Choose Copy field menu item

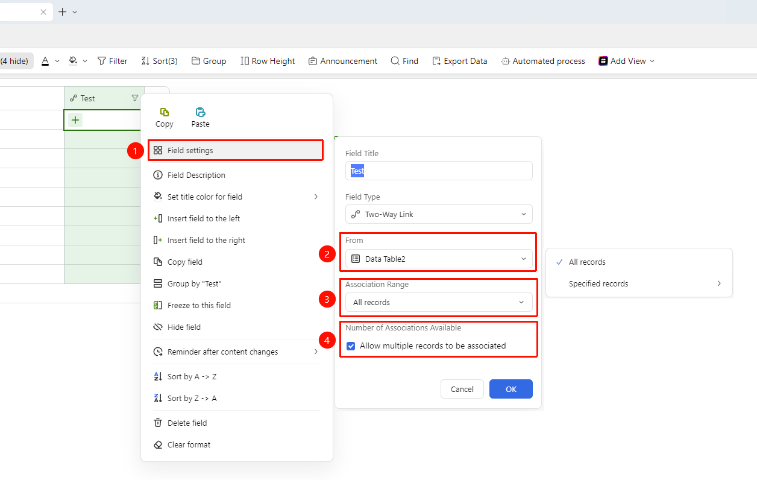[236, 262]
